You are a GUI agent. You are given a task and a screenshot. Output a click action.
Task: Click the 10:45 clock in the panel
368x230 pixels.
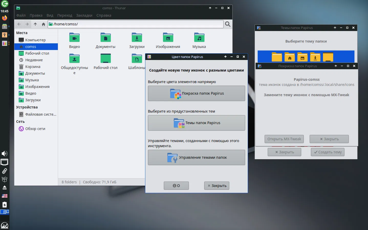point(5,11)
